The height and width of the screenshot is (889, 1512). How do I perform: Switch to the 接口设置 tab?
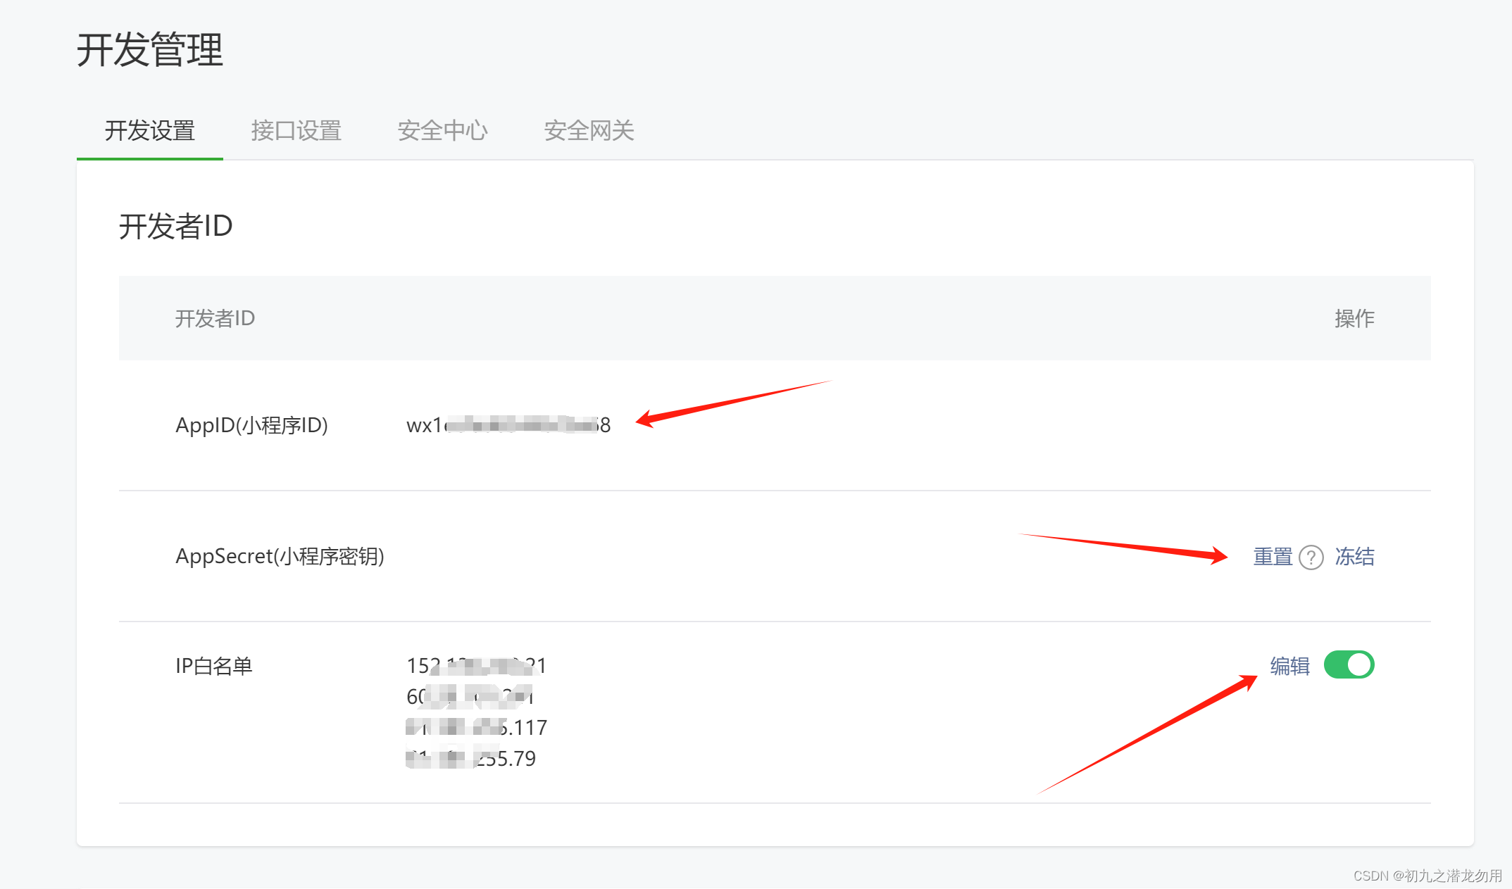coord(296,130)
